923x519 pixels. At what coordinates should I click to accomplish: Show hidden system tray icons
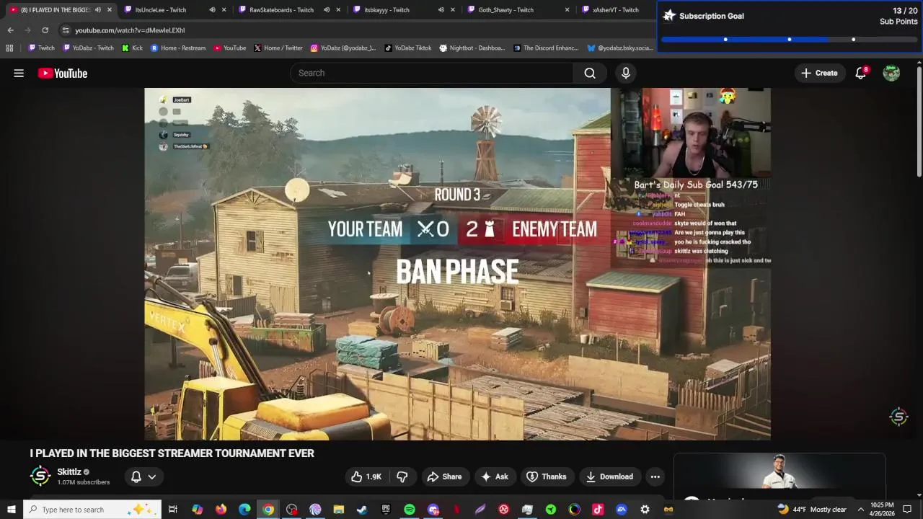click(860, 510)
